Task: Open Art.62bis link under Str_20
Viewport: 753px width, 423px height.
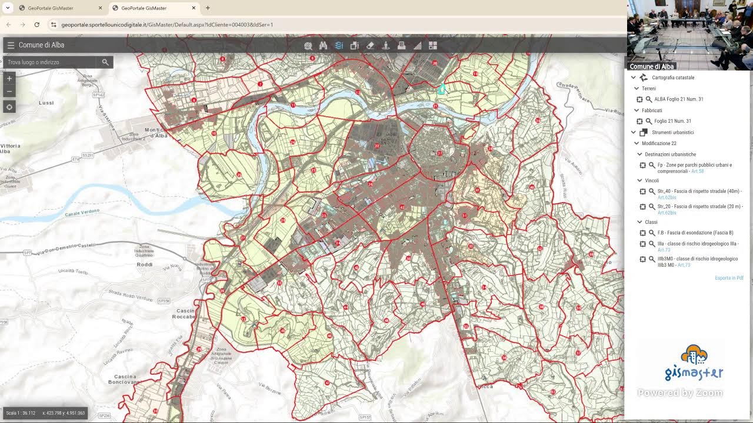Action: 667,213
